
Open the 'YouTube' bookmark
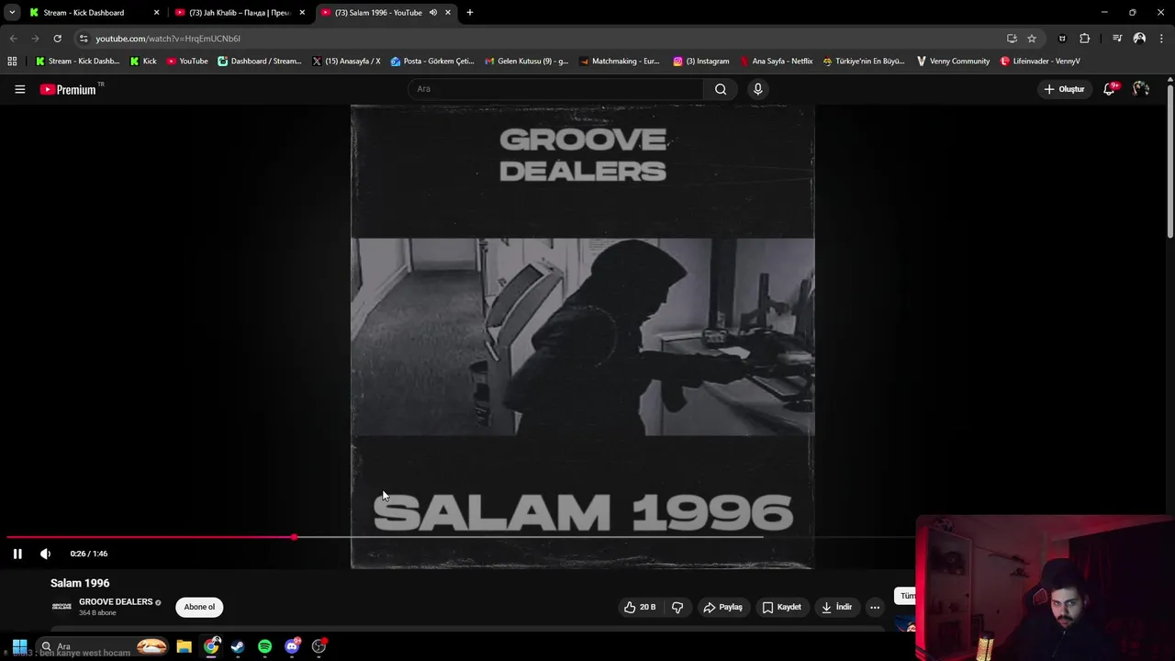[x=187, y=62]
